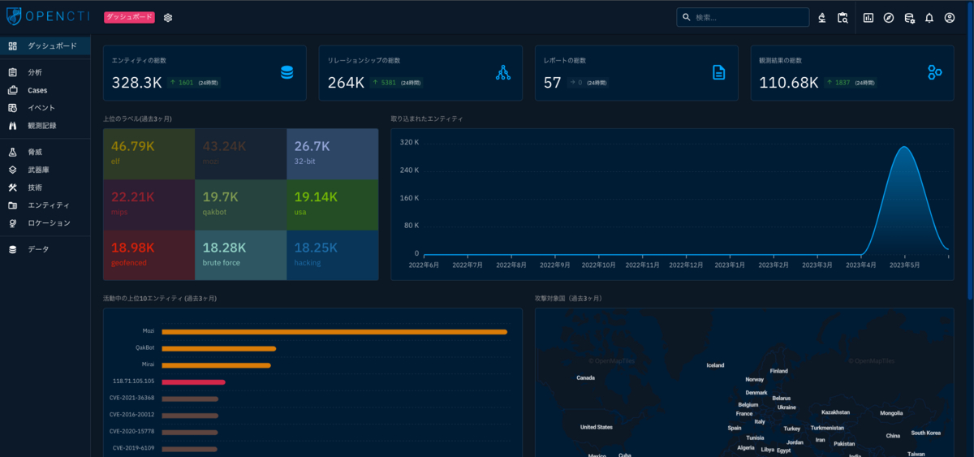
Task: Click the Mozi orange bar
Action: pos(334,331)
